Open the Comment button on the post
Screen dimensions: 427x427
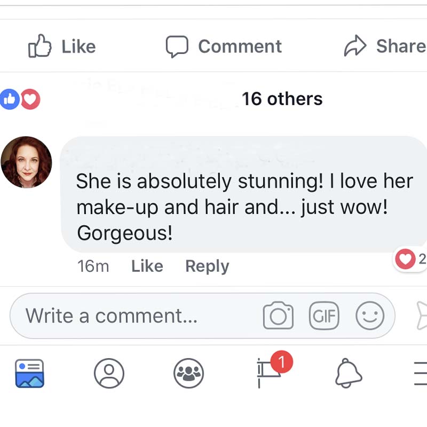coord(224,47)
